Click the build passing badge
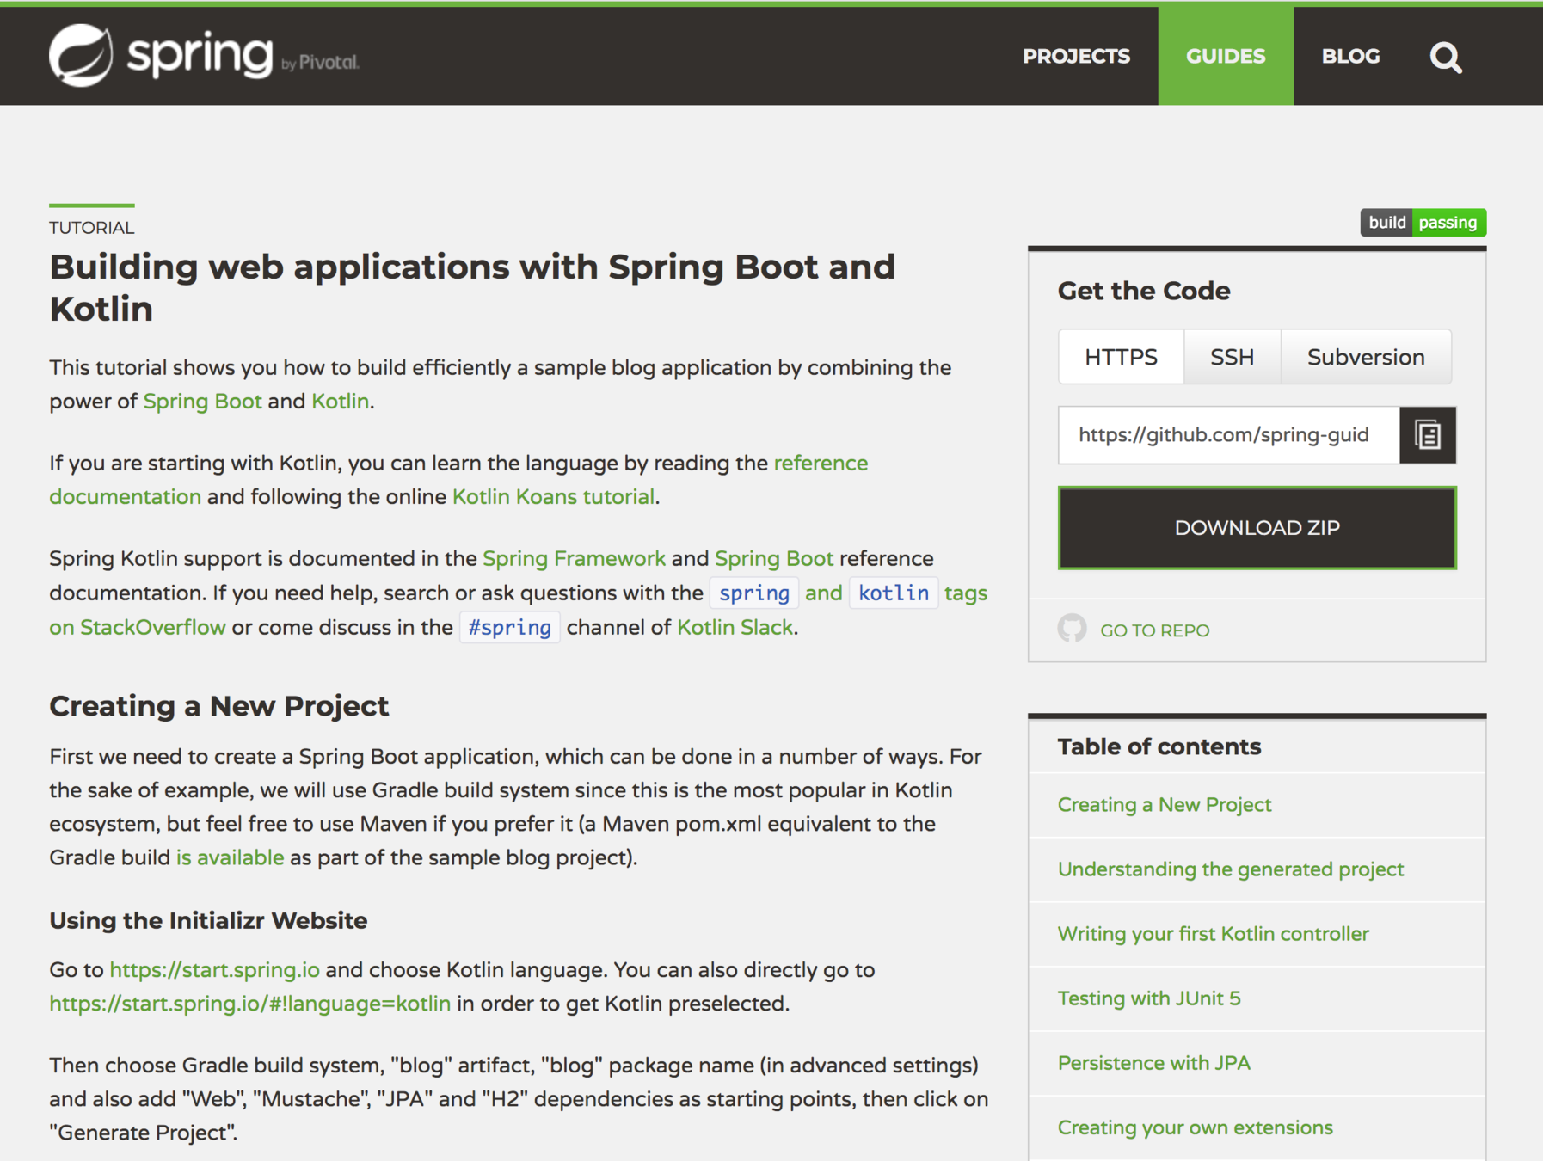 click(1423, 223)
